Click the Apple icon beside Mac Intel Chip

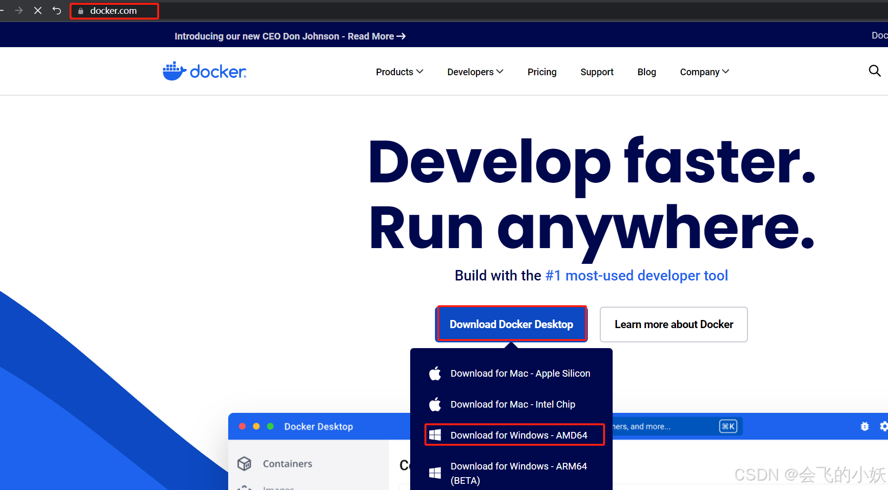[x=435, y=404]
